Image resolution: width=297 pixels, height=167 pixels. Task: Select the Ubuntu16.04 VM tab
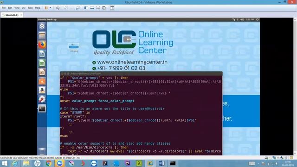(x=12, y=15)
